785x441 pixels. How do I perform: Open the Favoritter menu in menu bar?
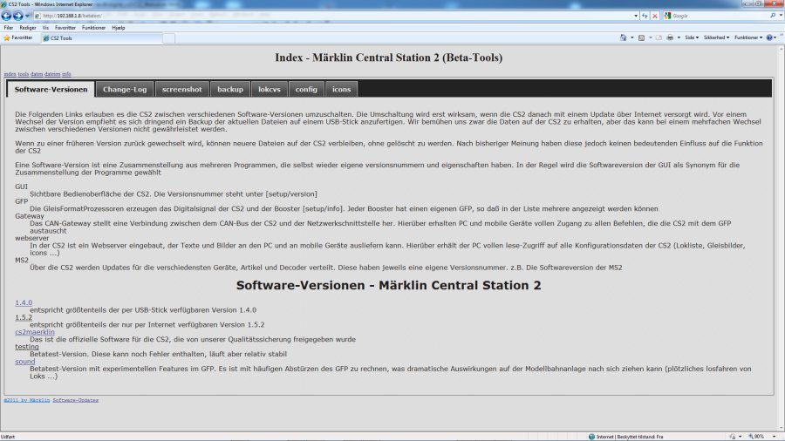[x=65, y=28]
